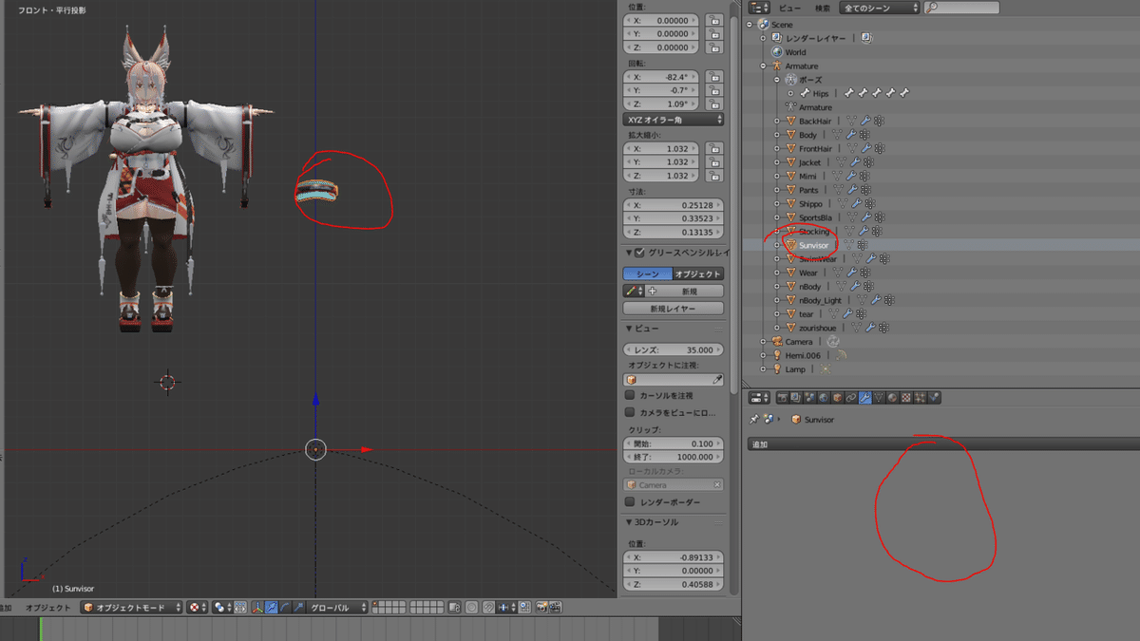Open the Physics properties tab
The height and width of the screenshot is (641, 1140).
tap(934, 397)
